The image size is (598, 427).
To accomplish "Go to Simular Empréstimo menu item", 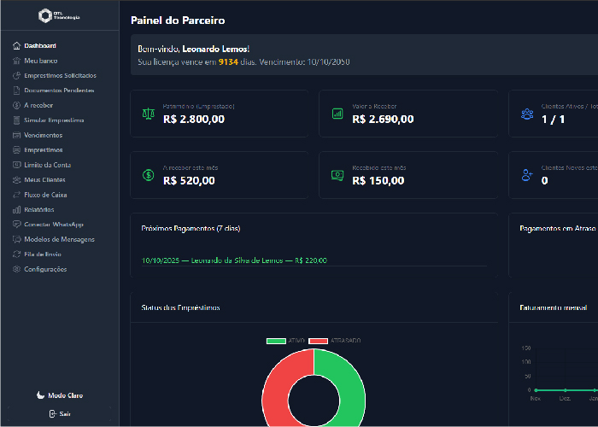I will [x=54, y=120].
